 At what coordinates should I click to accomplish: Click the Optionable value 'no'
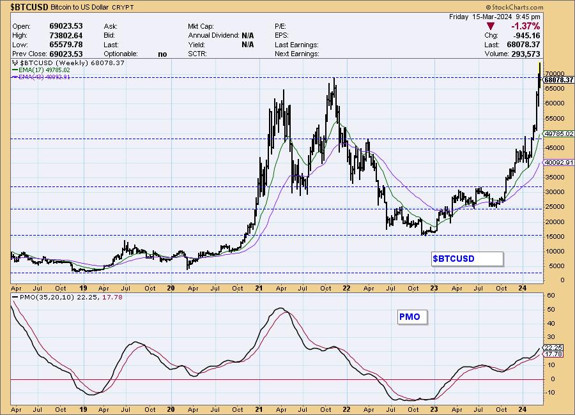[162, 54]
